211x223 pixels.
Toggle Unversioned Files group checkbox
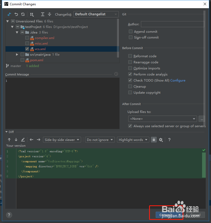(13, 21)
